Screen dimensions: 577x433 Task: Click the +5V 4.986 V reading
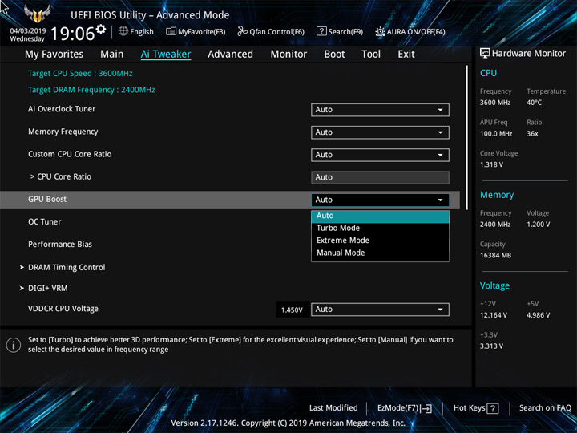click(538, 315)
